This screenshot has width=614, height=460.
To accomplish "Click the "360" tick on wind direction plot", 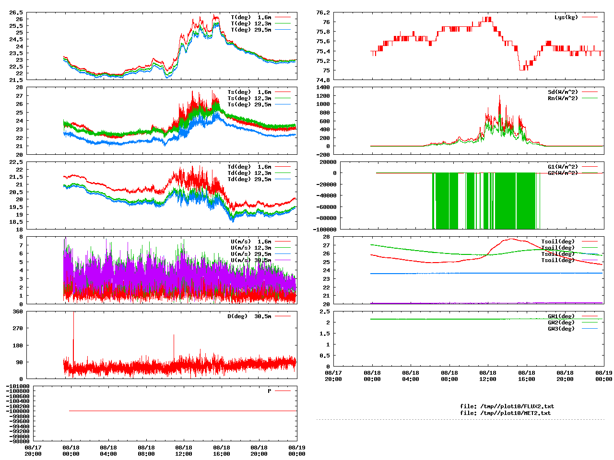I will (x=18, y=311).
